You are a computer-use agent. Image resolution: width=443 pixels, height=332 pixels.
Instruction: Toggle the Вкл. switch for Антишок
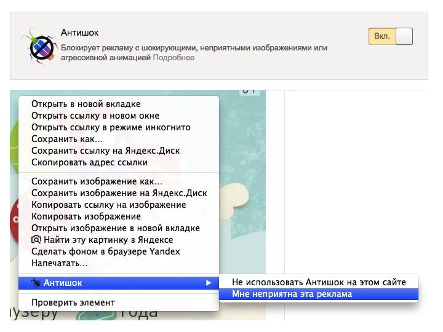click(x=391, y=36)
